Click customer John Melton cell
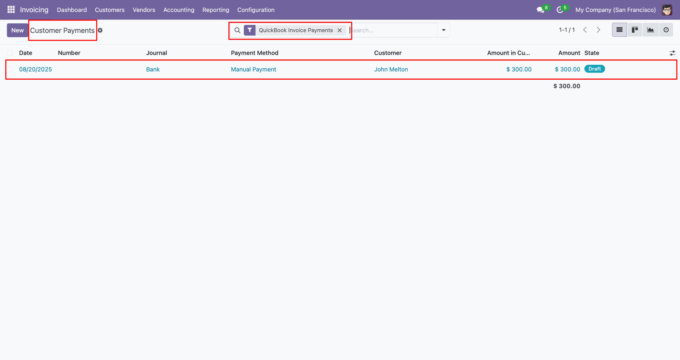This screenshot has height=360, width=680. pos(391,69)
